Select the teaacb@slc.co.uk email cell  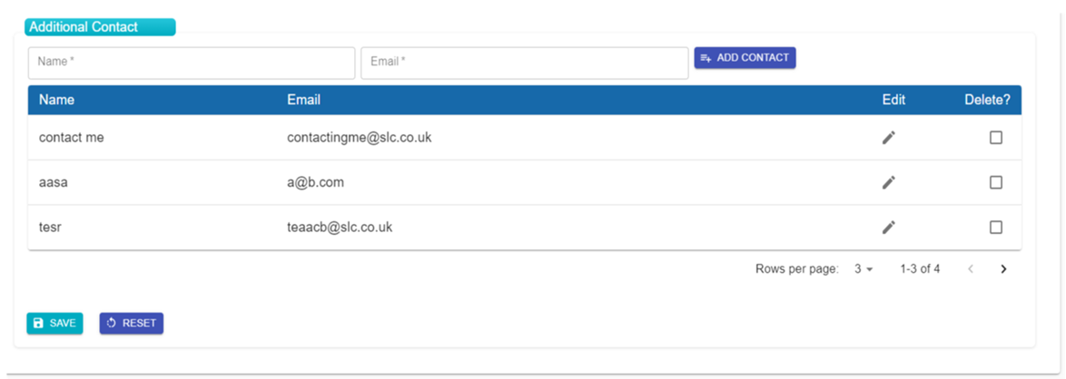[x=340, y=228]
